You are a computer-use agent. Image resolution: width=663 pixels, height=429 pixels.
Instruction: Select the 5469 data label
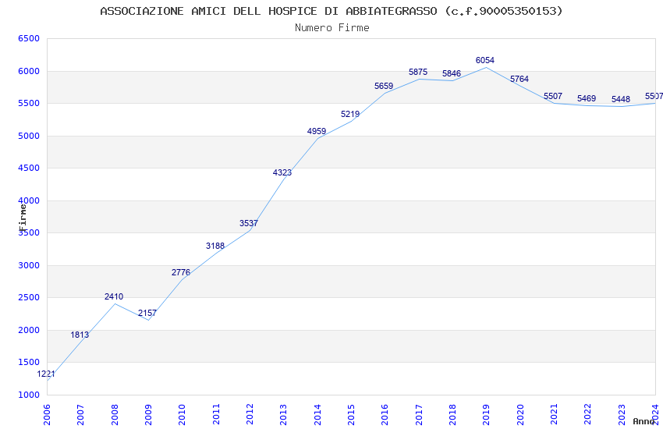coord(587,98)
